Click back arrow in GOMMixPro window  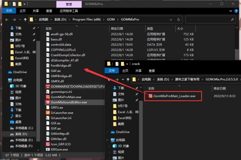tap(7, 20)
